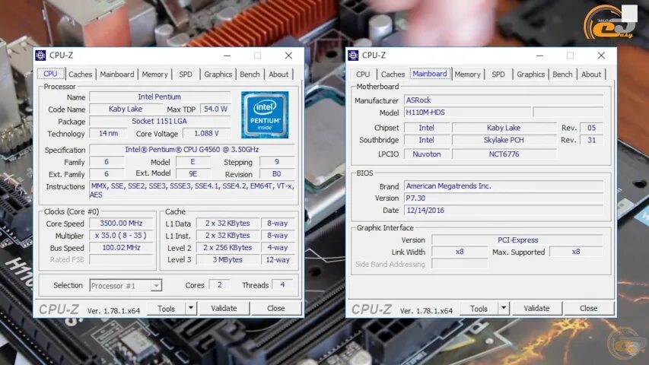Click the Technology value 14 nm

click(x=109, y=133)
